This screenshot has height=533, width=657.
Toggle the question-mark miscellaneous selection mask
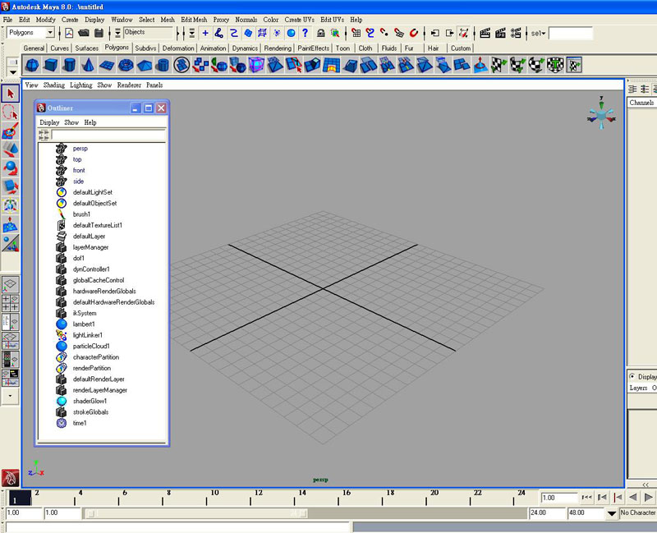pos(305,33)
